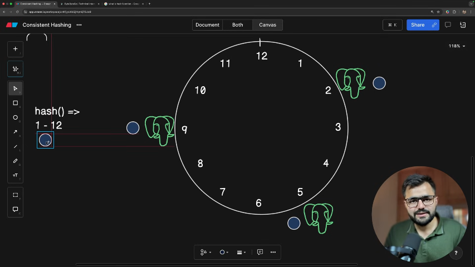Click the horizontal canvas scrollbar

217,265
